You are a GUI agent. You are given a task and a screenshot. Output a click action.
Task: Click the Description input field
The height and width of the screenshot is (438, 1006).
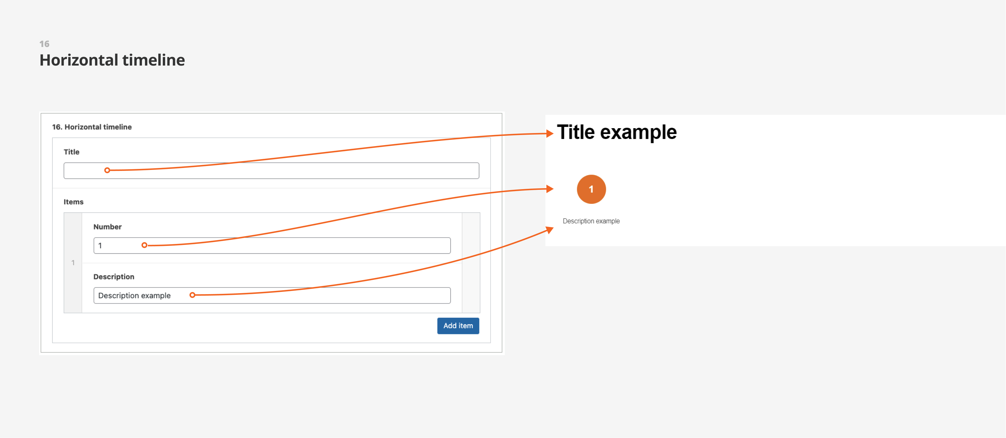[272, 295]
